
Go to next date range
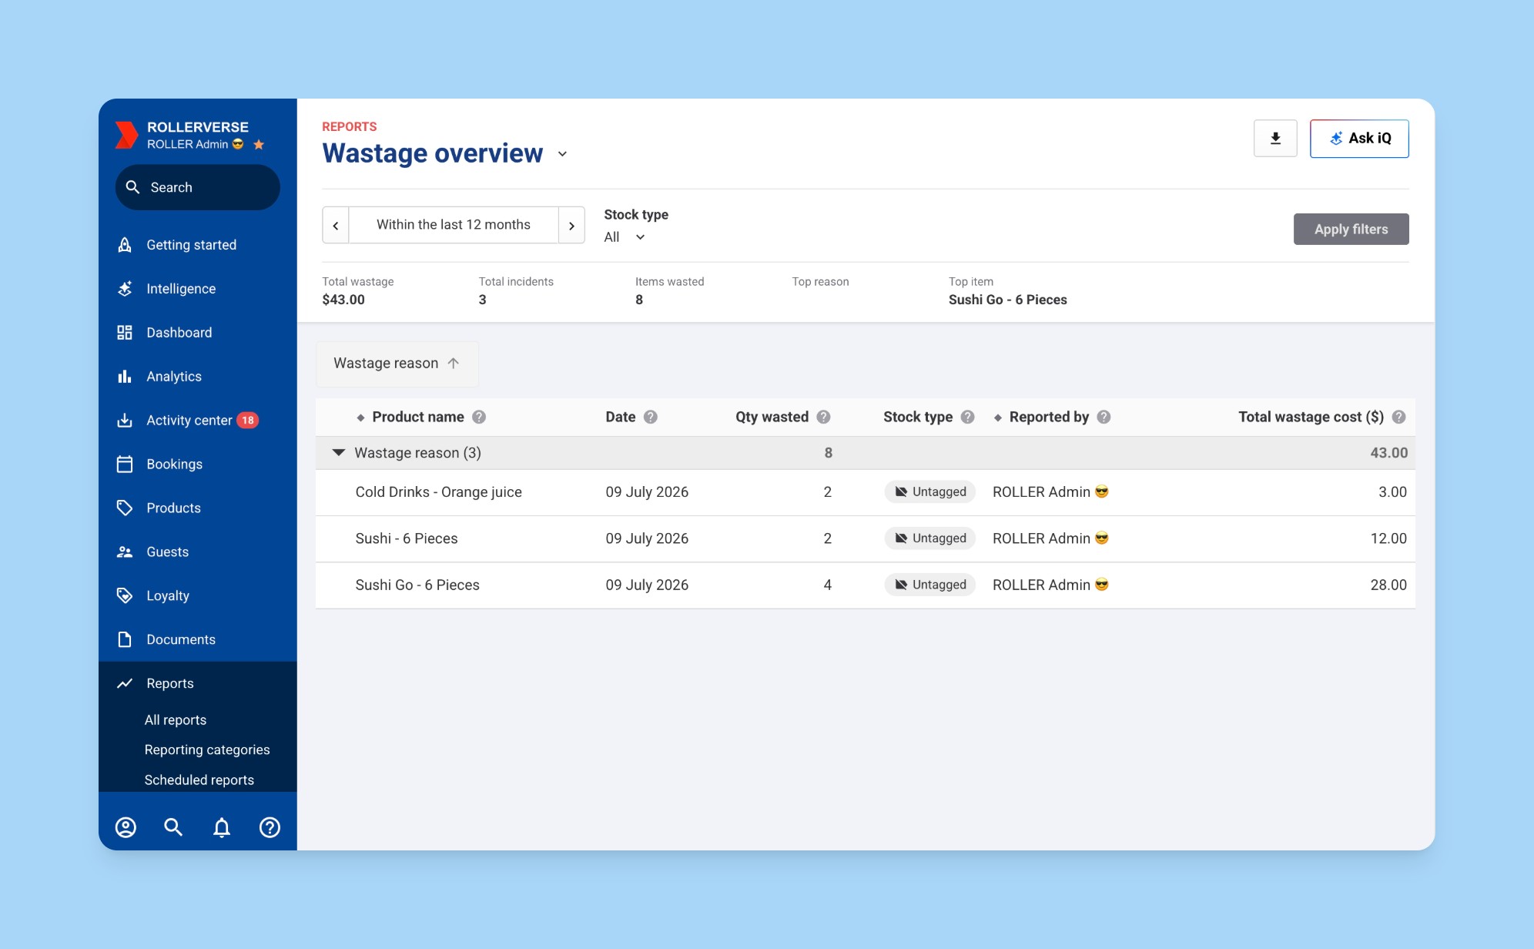[571, 225]
